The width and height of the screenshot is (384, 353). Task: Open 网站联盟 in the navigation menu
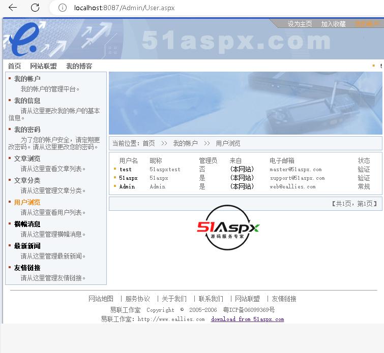(43, 66)
